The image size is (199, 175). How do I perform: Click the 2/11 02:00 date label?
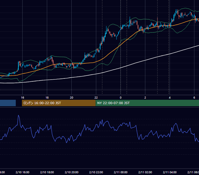click(145, 172)
